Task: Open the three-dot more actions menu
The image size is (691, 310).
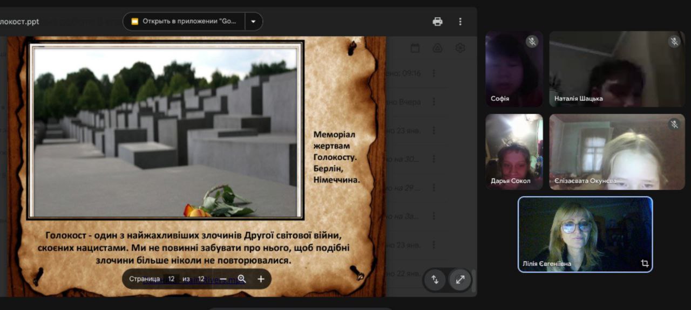Action: pos(460,22)
